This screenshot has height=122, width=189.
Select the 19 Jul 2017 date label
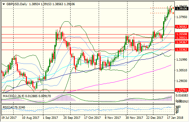[9, 117]
